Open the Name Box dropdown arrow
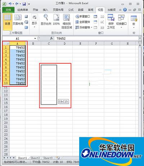 [35, 38]
